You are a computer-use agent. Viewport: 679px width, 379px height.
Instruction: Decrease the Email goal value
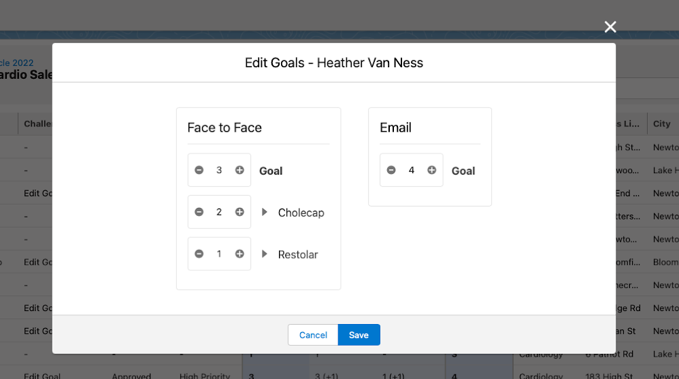coord(391,170)
